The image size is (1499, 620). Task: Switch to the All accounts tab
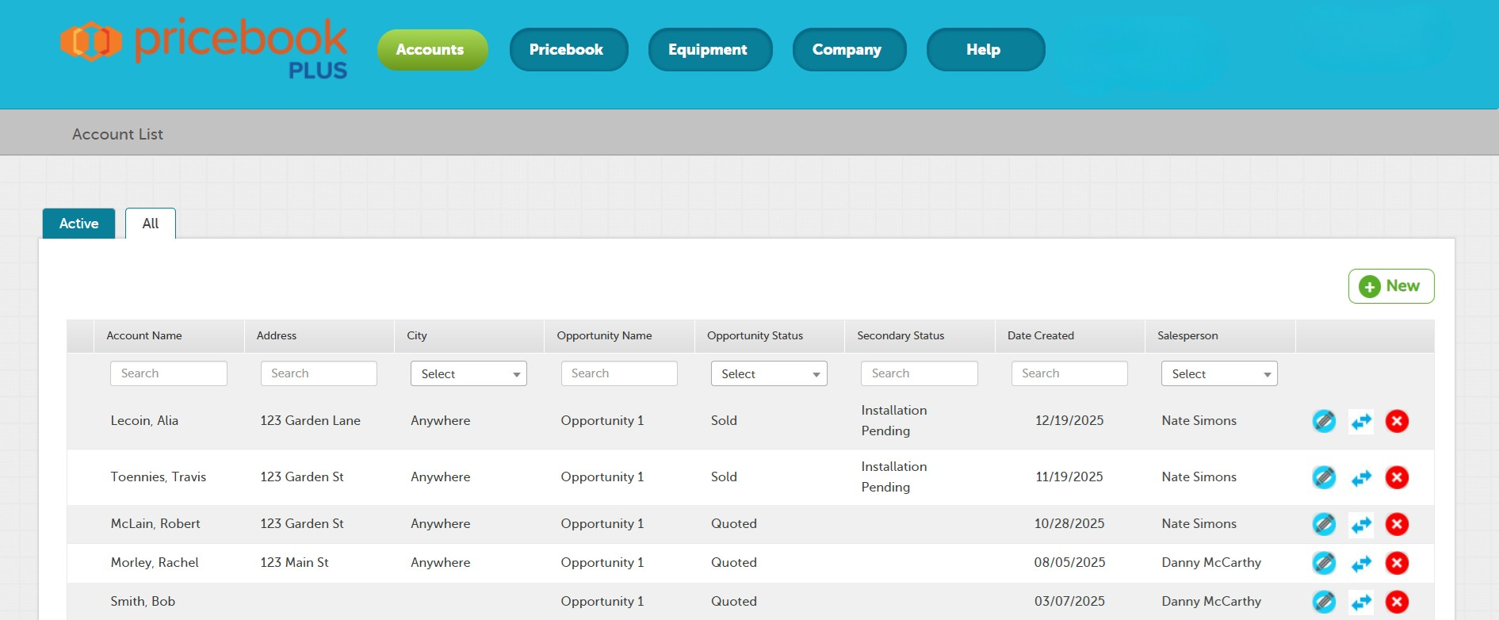click(151, 224)
